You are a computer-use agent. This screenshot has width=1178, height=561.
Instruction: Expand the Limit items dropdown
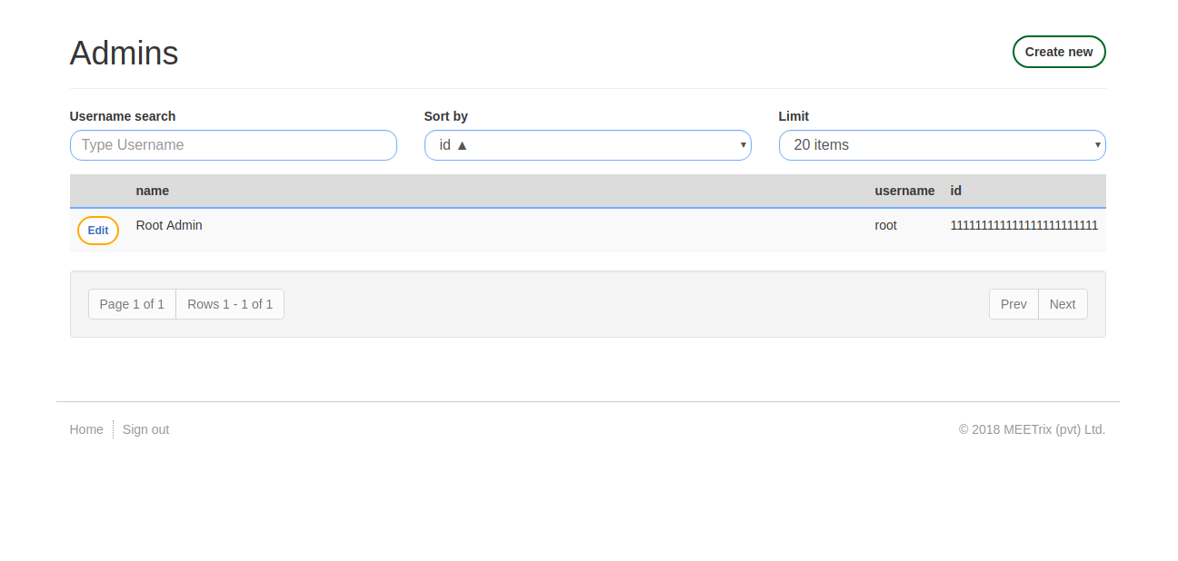[942, 144]
